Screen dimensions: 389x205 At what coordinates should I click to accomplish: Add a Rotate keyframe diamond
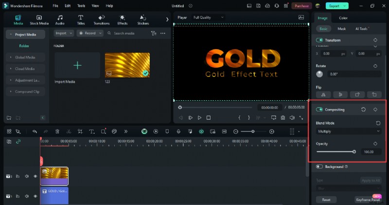tap(375, 66)
